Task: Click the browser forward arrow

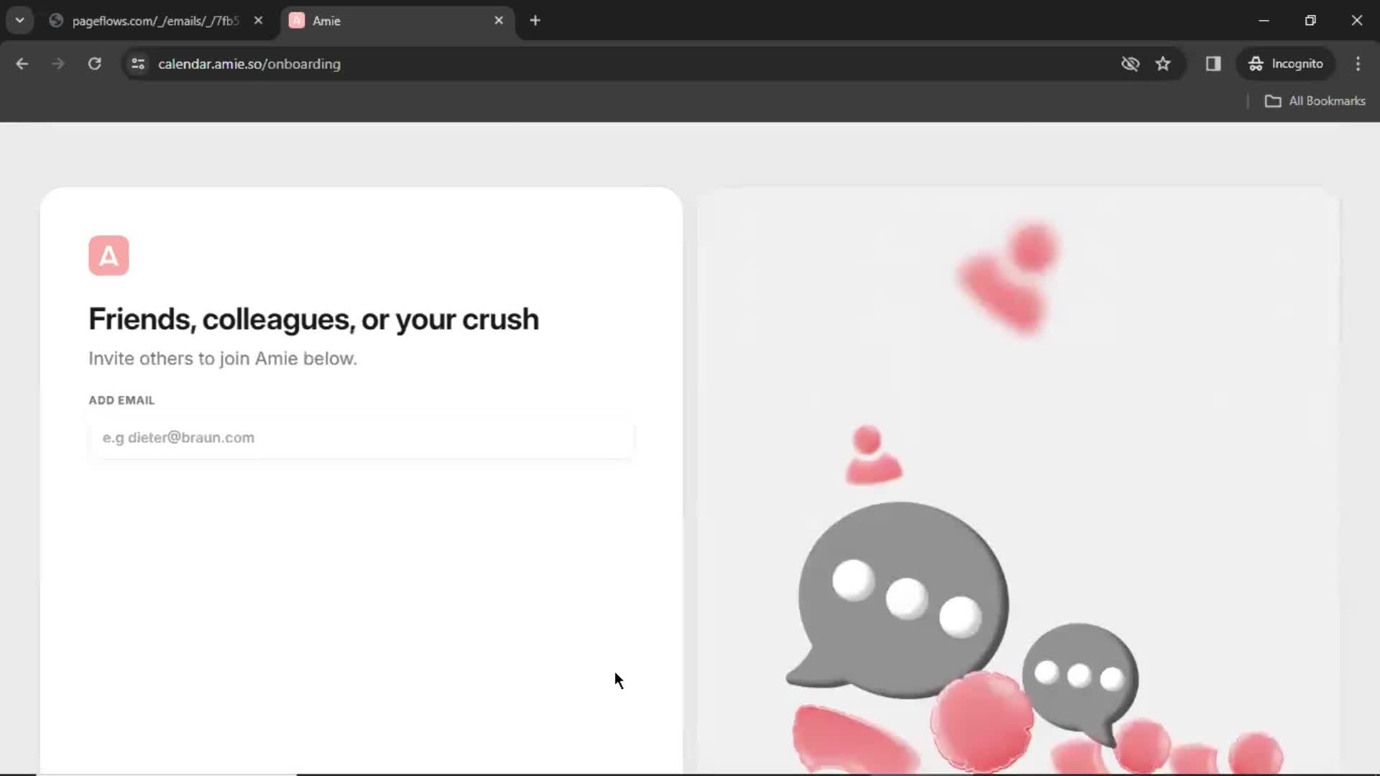Action: [58, 63]
